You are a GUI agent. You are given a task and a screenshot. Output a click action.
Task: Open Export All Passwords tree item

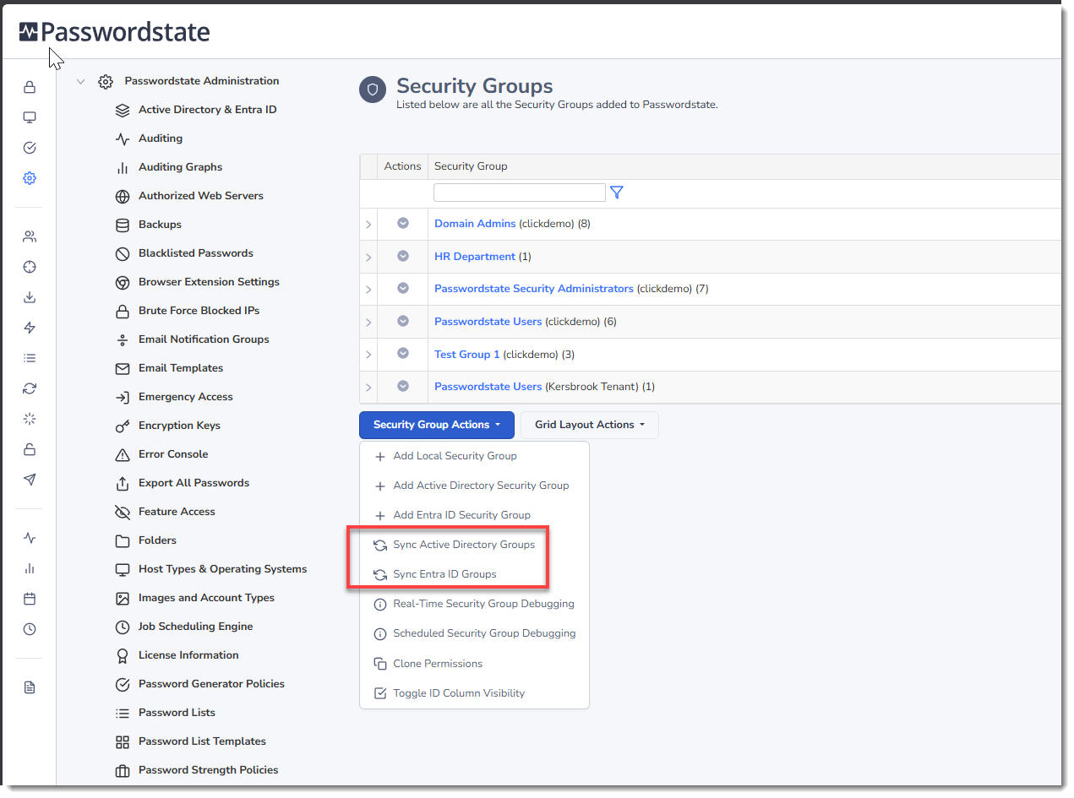[194, 483]
